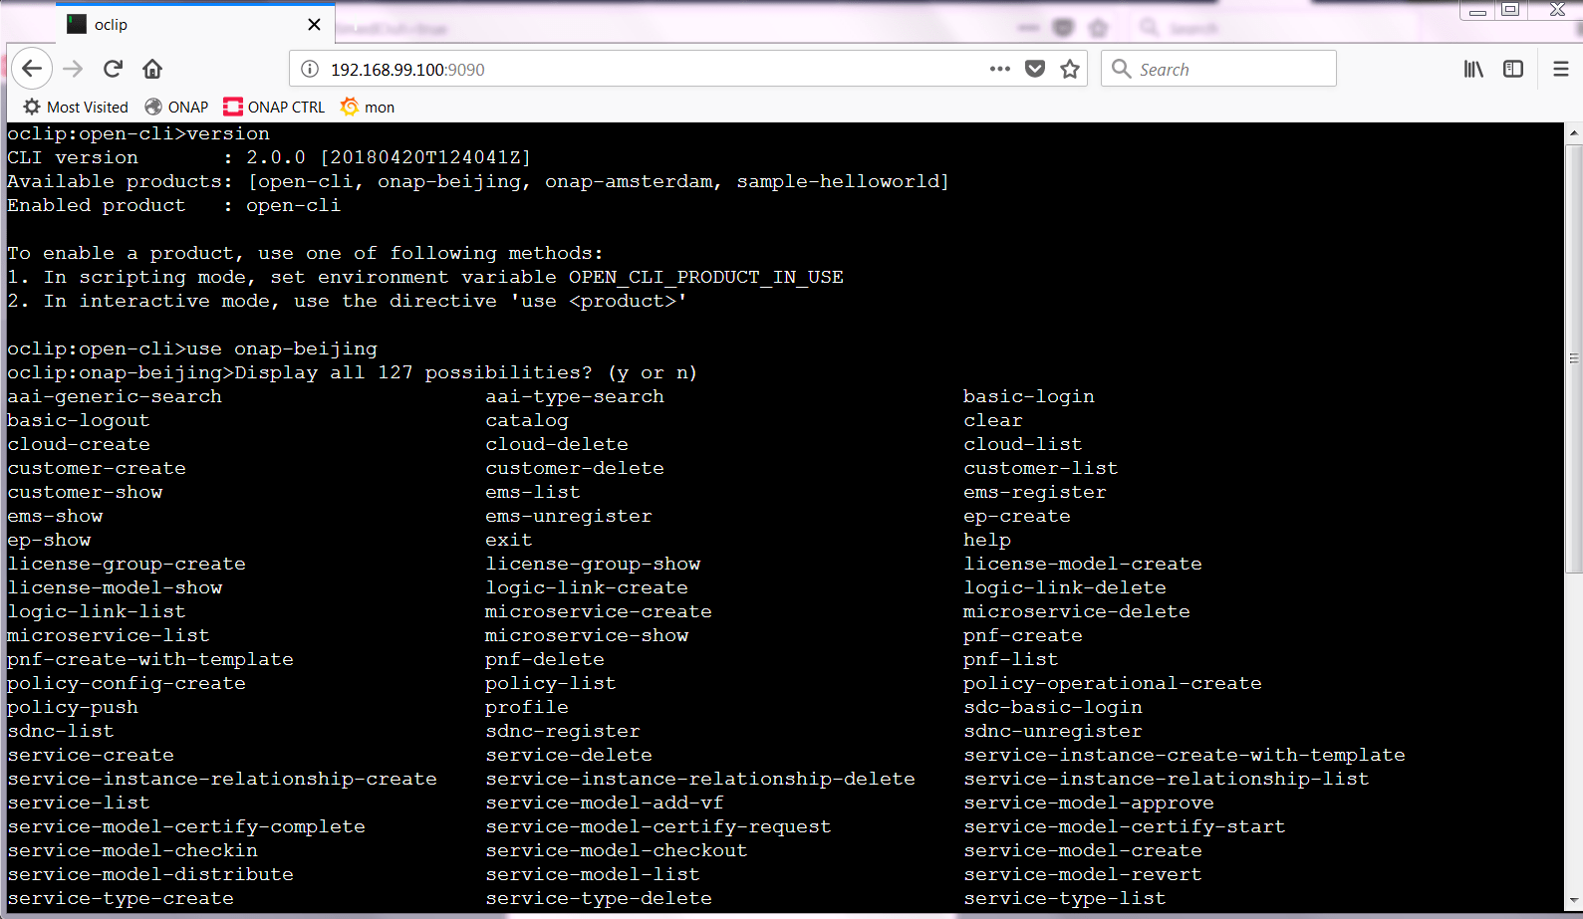Close the oclip tab
This screenshot has height=919, width=1583.
[x=314, y=24]
